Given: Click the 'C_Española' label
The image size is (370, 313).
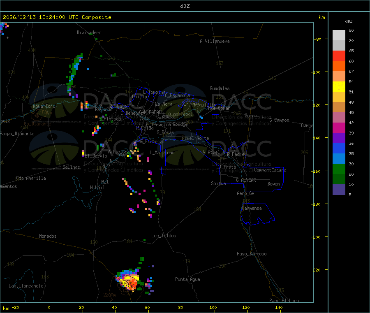Looking at the screenshot, I should [178, 95].
